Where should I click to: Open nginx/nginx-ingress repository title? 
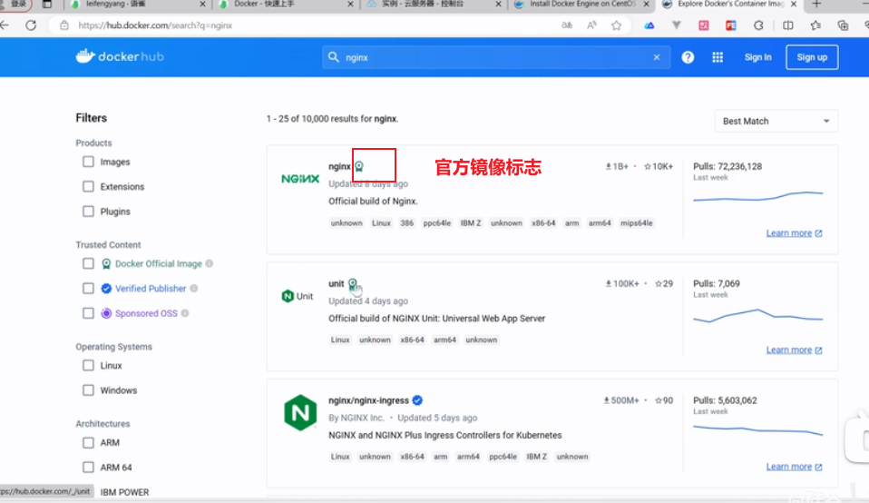(x=368, y=400)
